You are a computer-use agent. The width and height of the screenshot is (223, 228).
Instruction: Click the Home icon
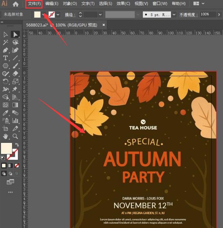15,4
